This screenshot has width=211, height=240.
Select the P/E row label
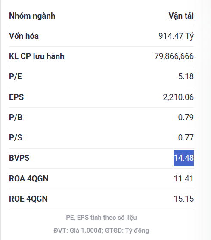(16, 76)
